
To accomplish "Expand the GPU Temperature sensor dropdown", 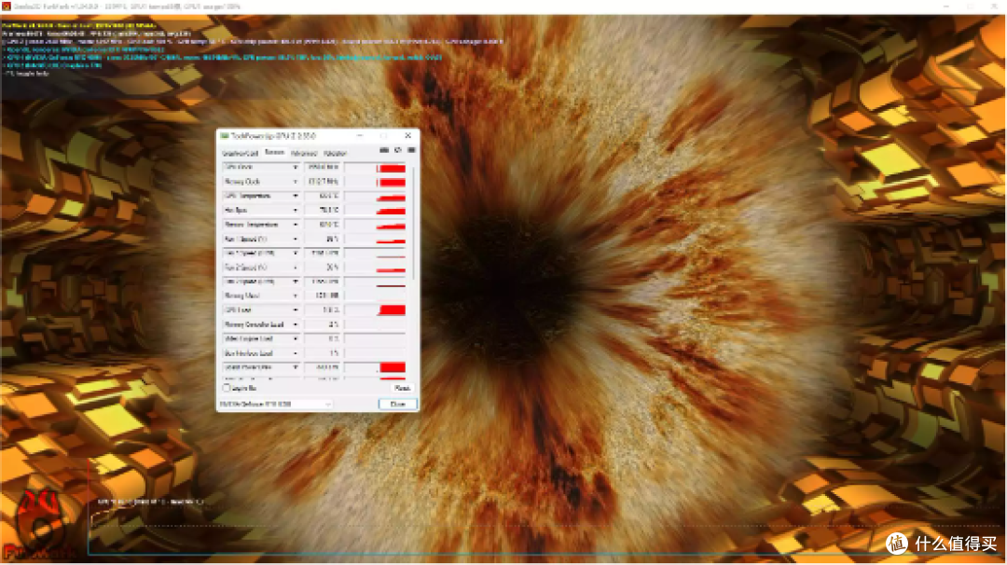I will click(x=296, y=196).
